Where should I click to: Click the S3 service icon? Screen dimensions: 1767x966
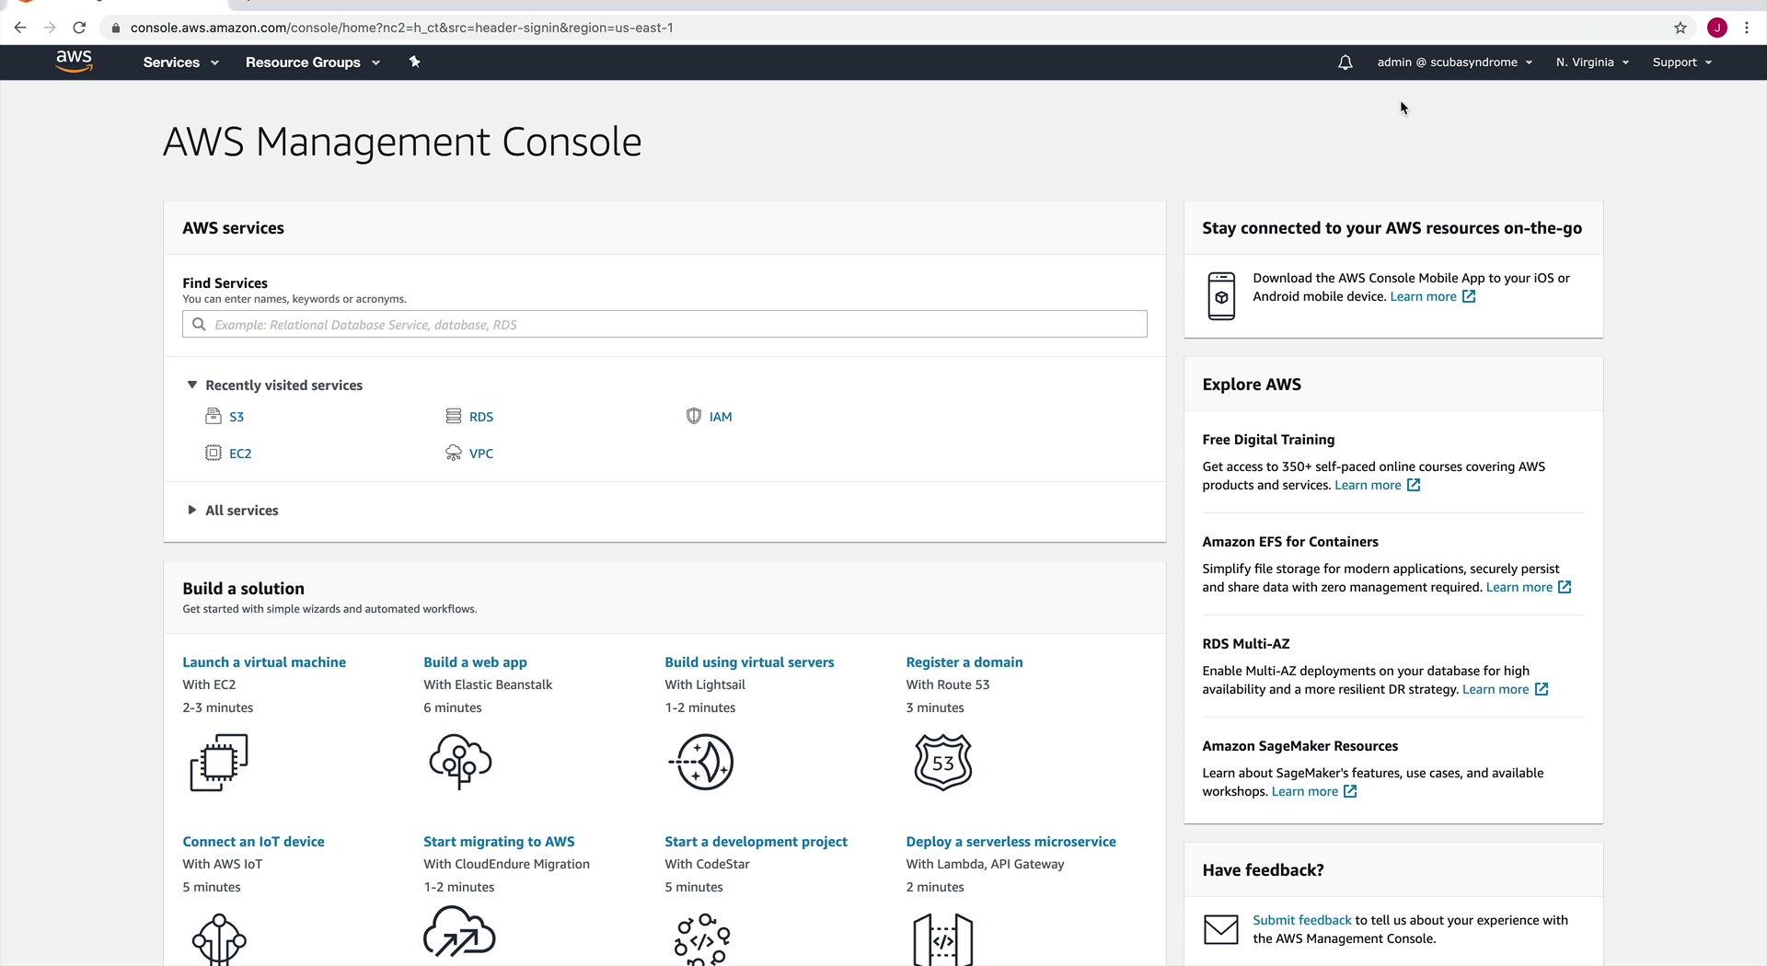(214, 416)
